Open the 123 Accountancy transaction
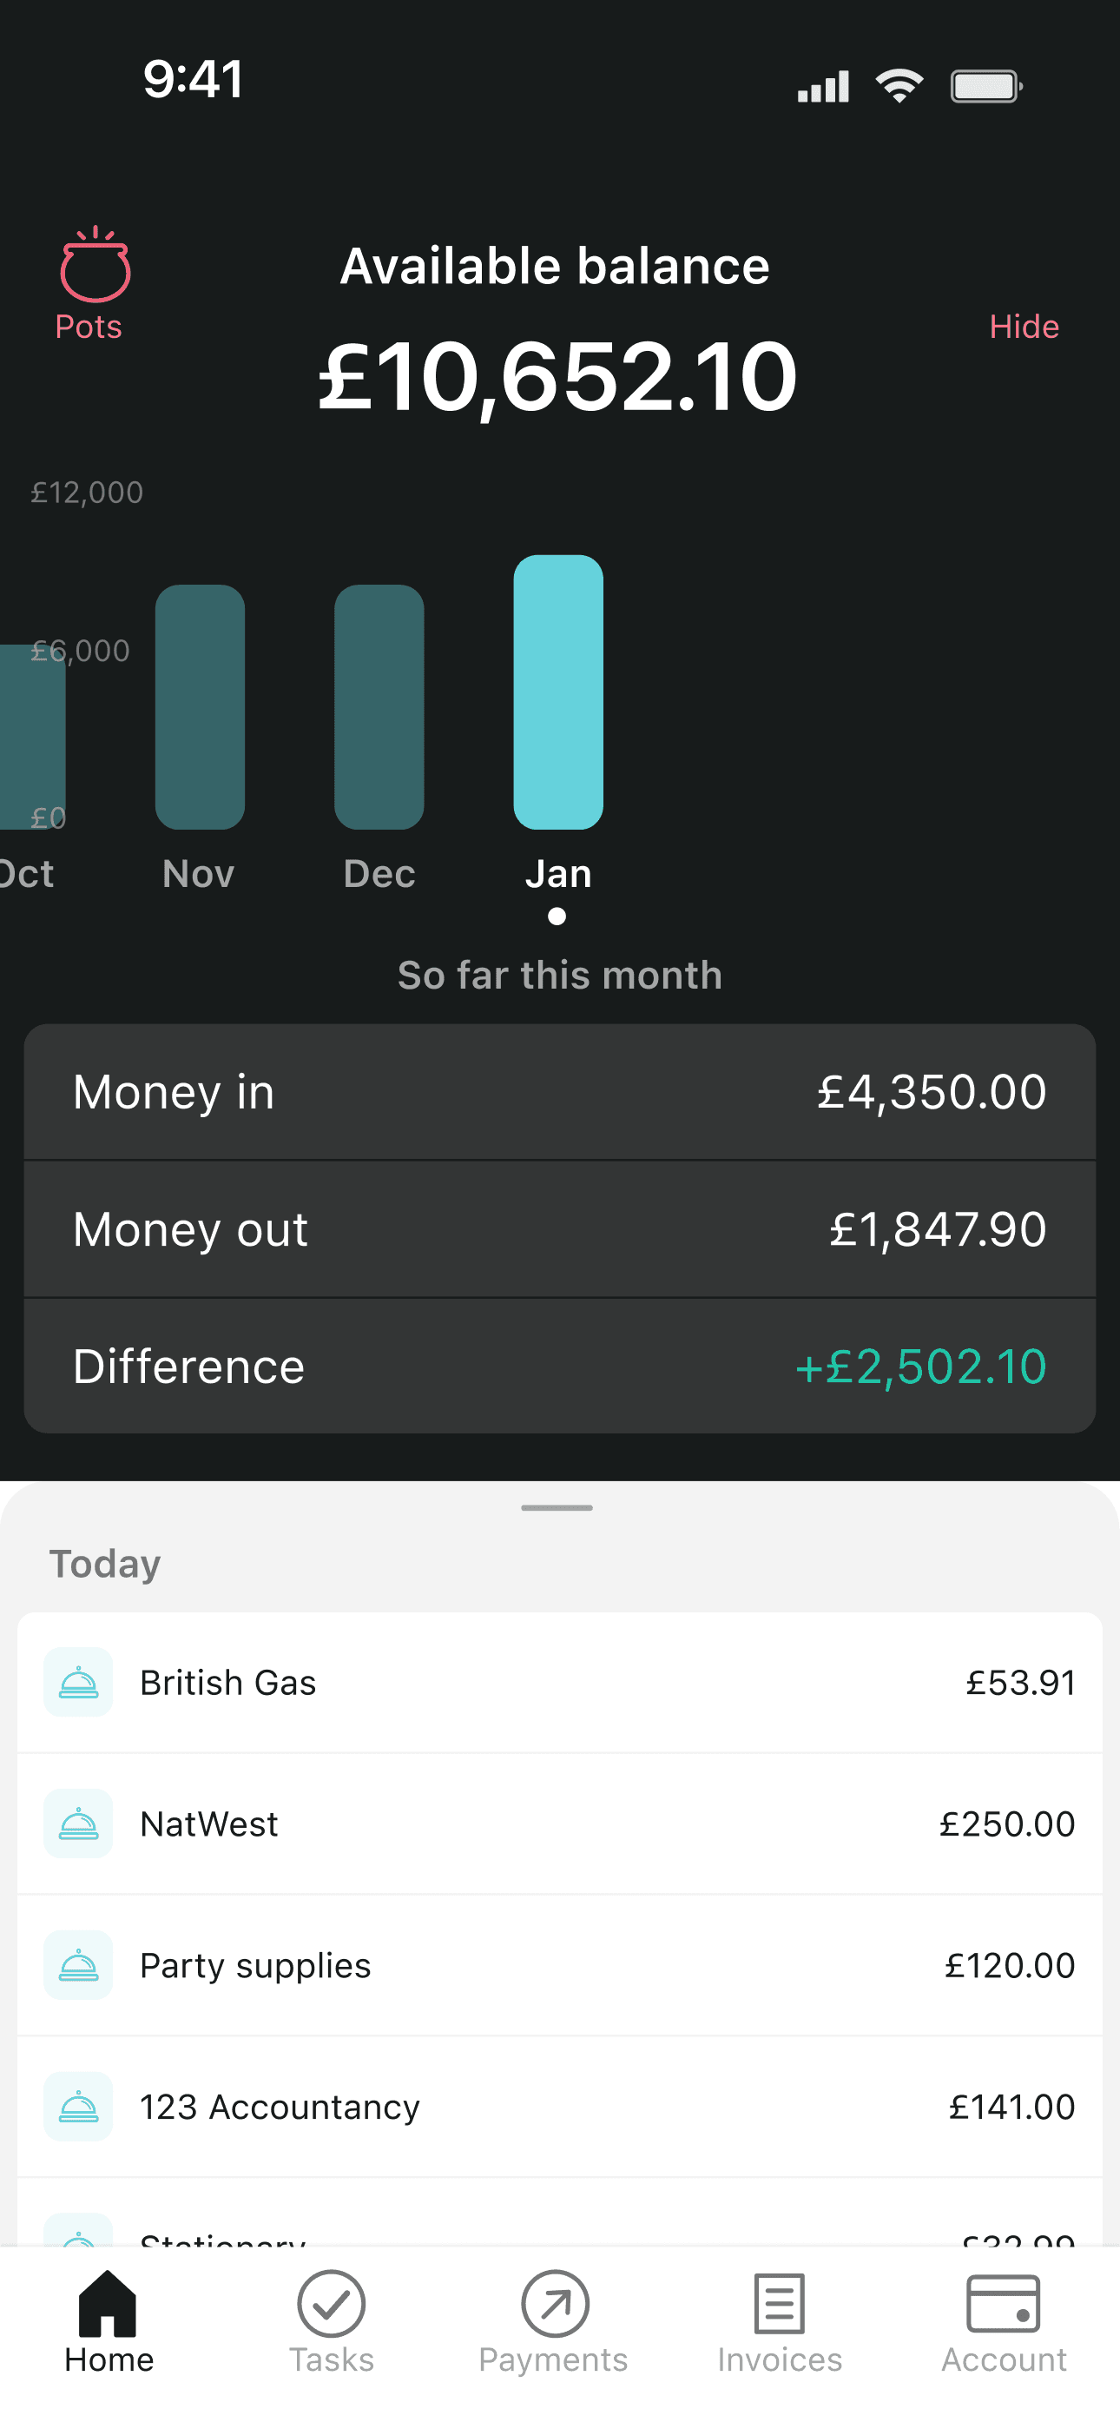The height and width of the screenshot is (2429, 1120). [x=560, y=2107]
